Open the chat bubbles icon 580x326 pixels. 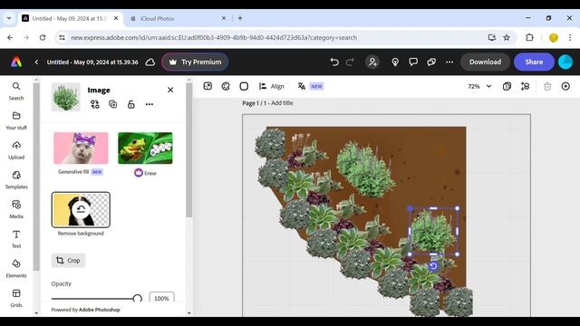point(431,62)
